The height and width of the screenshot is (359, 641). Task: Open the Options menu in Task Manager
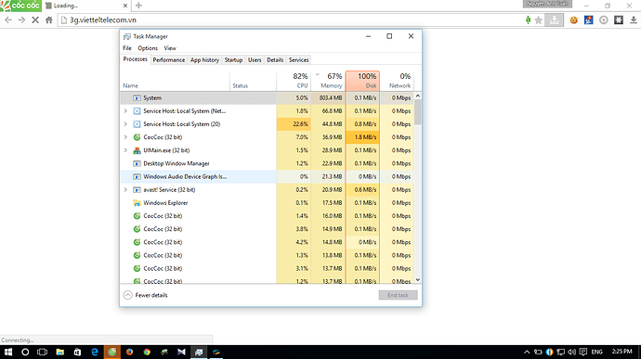148,48
